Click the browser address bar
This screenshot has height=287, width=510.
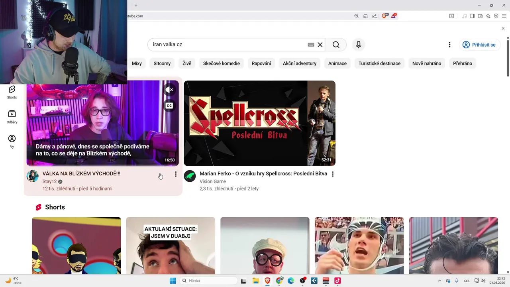239,16
